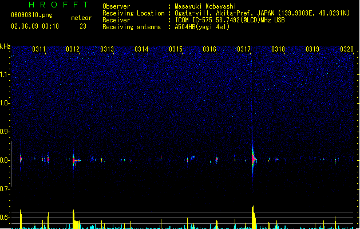This screenshot has height=229, width=360.
Task: Click time marker 0318
Action: coord(278,49)
